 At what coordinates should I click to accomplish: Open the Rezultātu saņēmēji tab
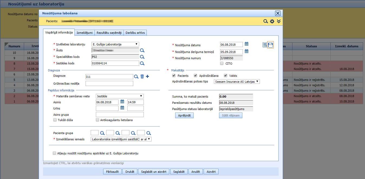[109, 33]
